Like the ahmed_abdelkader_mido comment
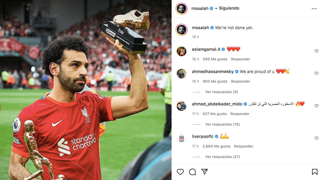This screenshot has width=322, height=180. (x=317, y=106)
